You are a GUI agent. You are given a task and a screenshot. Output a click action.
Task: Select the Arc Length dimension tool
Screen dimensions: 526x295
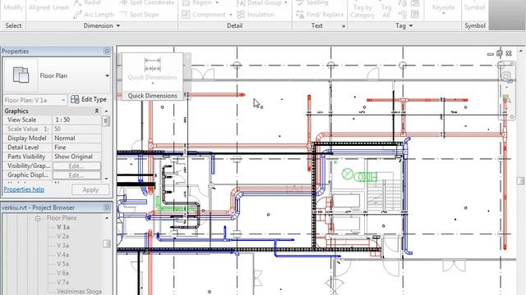pos(94,15)
